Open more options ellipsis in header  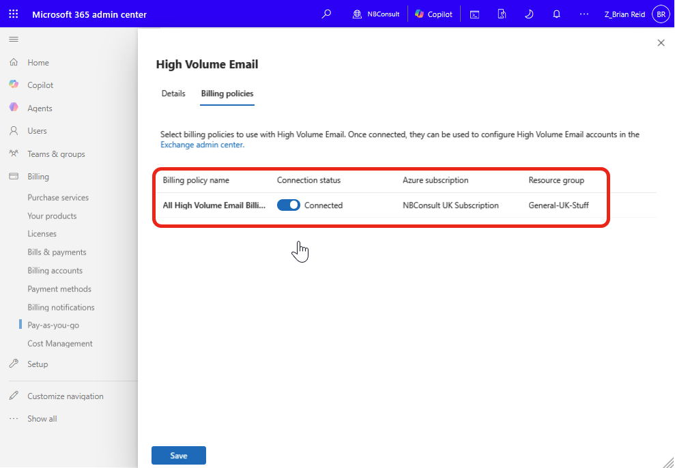[584, 14]
